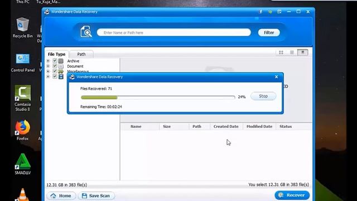Click the file search magnifier icon

[86, 31]
